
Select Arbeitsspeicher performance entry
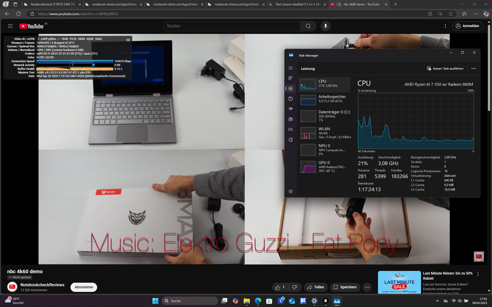[324, 100]
